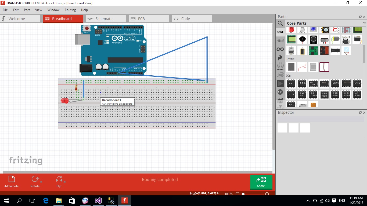
Task: Select the red LED in Core Parts
Action: point(291,30)
